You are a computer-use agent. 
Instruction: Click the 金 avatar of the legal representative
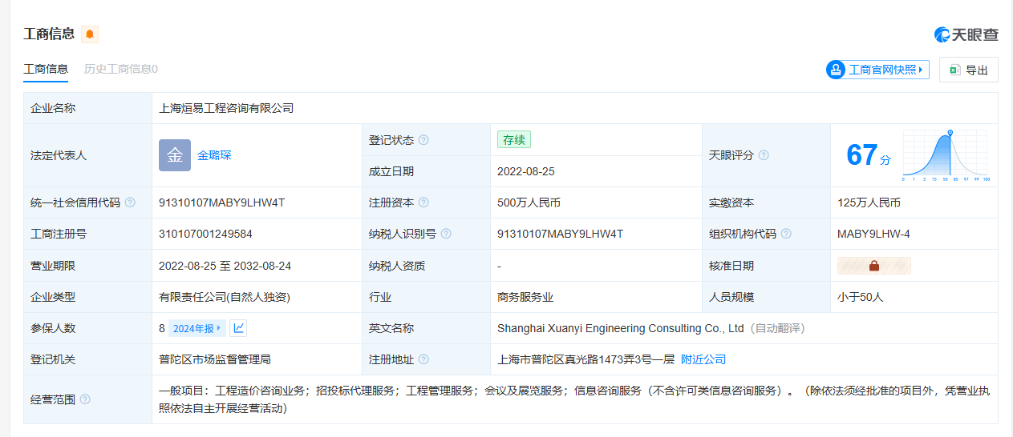point(174,155)
